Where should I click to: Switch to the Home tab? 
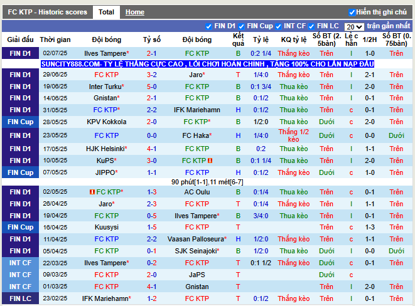click(x=135, y=12)
